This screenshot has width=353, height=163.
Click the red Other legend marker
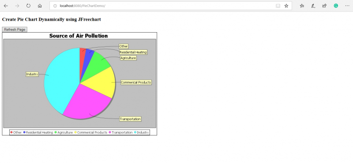[11, 132]
